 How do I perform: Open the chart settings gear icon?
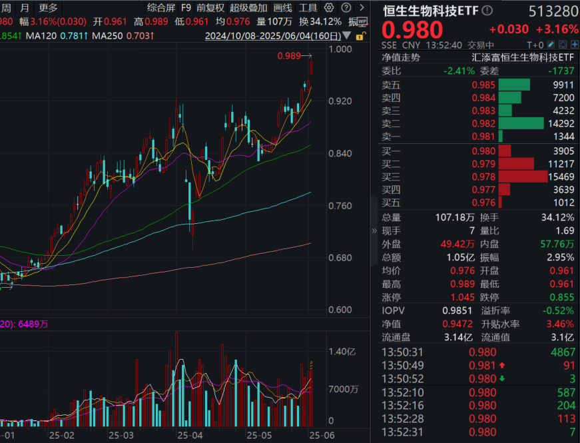point(329,7)
